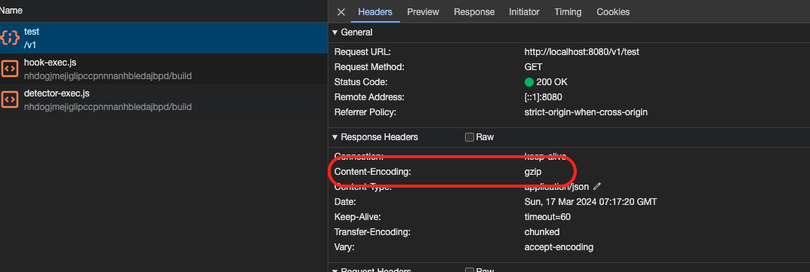Switch to the Headers tab
Screen dimensions: 810x272
(x=375, y=12)
